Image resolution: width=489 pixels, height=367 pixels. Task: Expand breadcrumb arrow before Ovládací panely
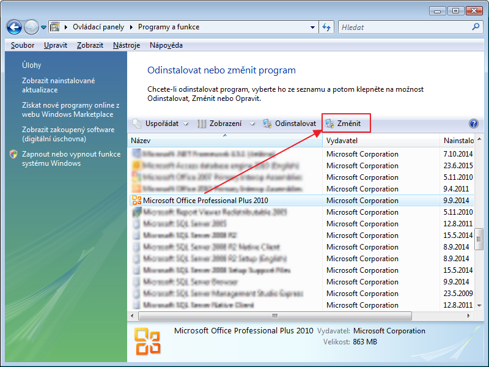[66, 27]
